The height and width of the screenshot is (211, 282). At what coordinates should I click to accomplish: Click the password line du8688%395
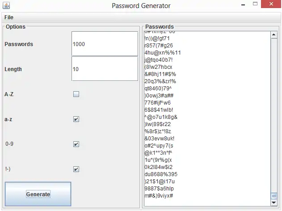pyautogui.click(x=160, y=174)
